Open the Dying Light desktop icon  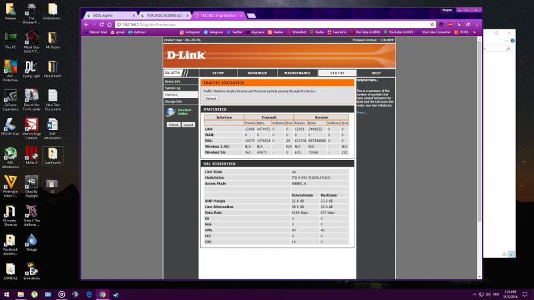31,69
